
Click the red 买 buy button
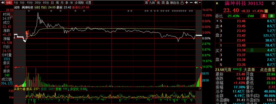264,16
